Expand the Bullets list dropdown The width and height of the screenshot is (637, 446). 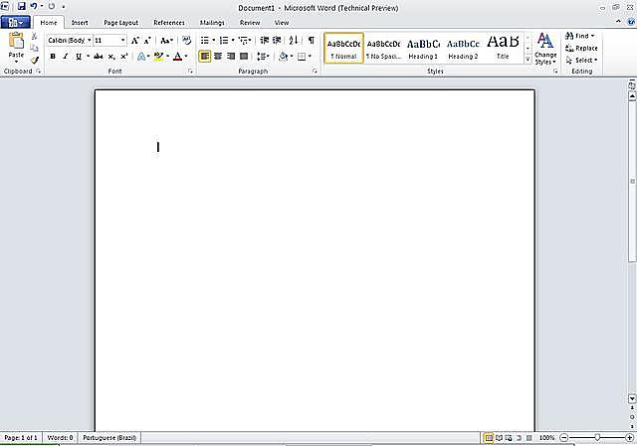[x=214, y=40]
